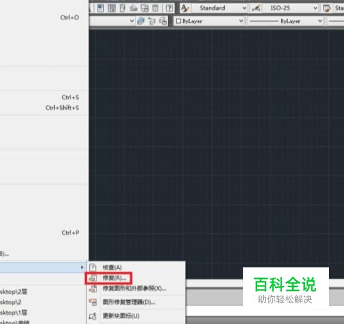The width and height of the screenshot is (344, 324).
Task: Open the QuickCalc calculator icon
Action: 155,8
